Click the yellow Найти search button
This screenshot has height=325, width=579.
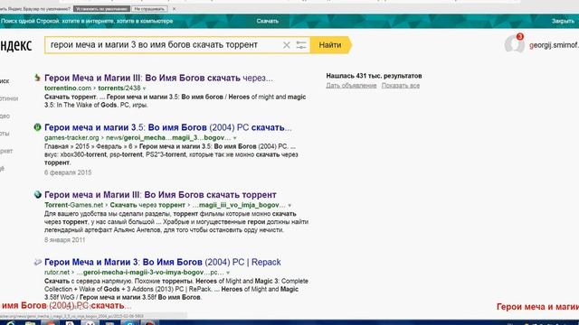(x=330, y=45)
